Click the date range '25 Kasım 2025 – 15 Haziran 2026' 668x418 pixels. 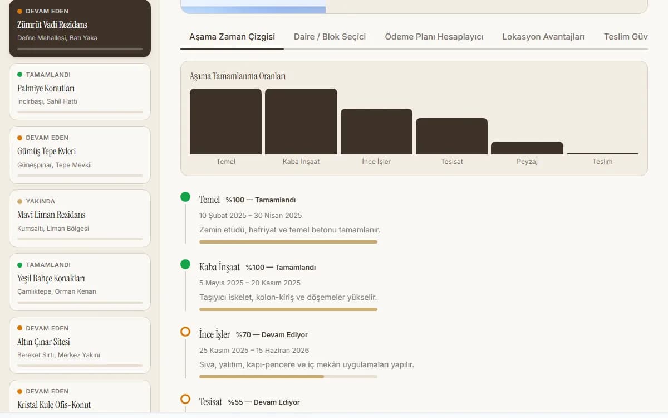[x=254, y=351]
